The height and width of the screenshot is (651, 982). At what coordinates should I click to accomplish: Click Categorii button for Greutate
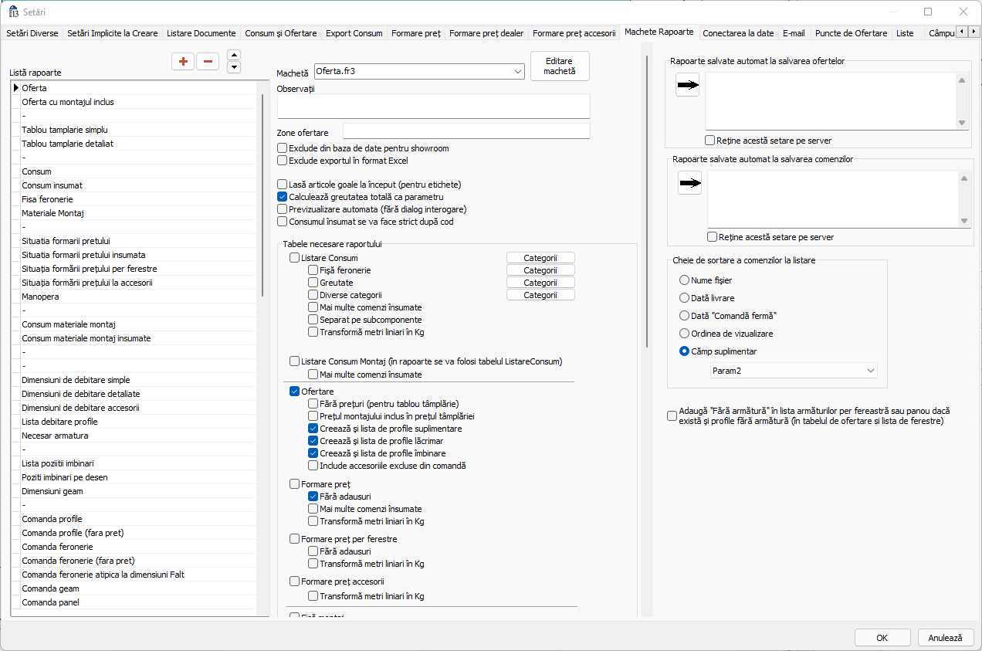point(540,283)
